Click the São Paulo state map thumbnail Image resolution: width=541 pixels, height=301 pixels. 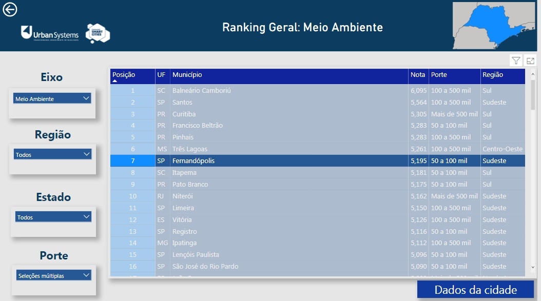[x=493, y=25]
